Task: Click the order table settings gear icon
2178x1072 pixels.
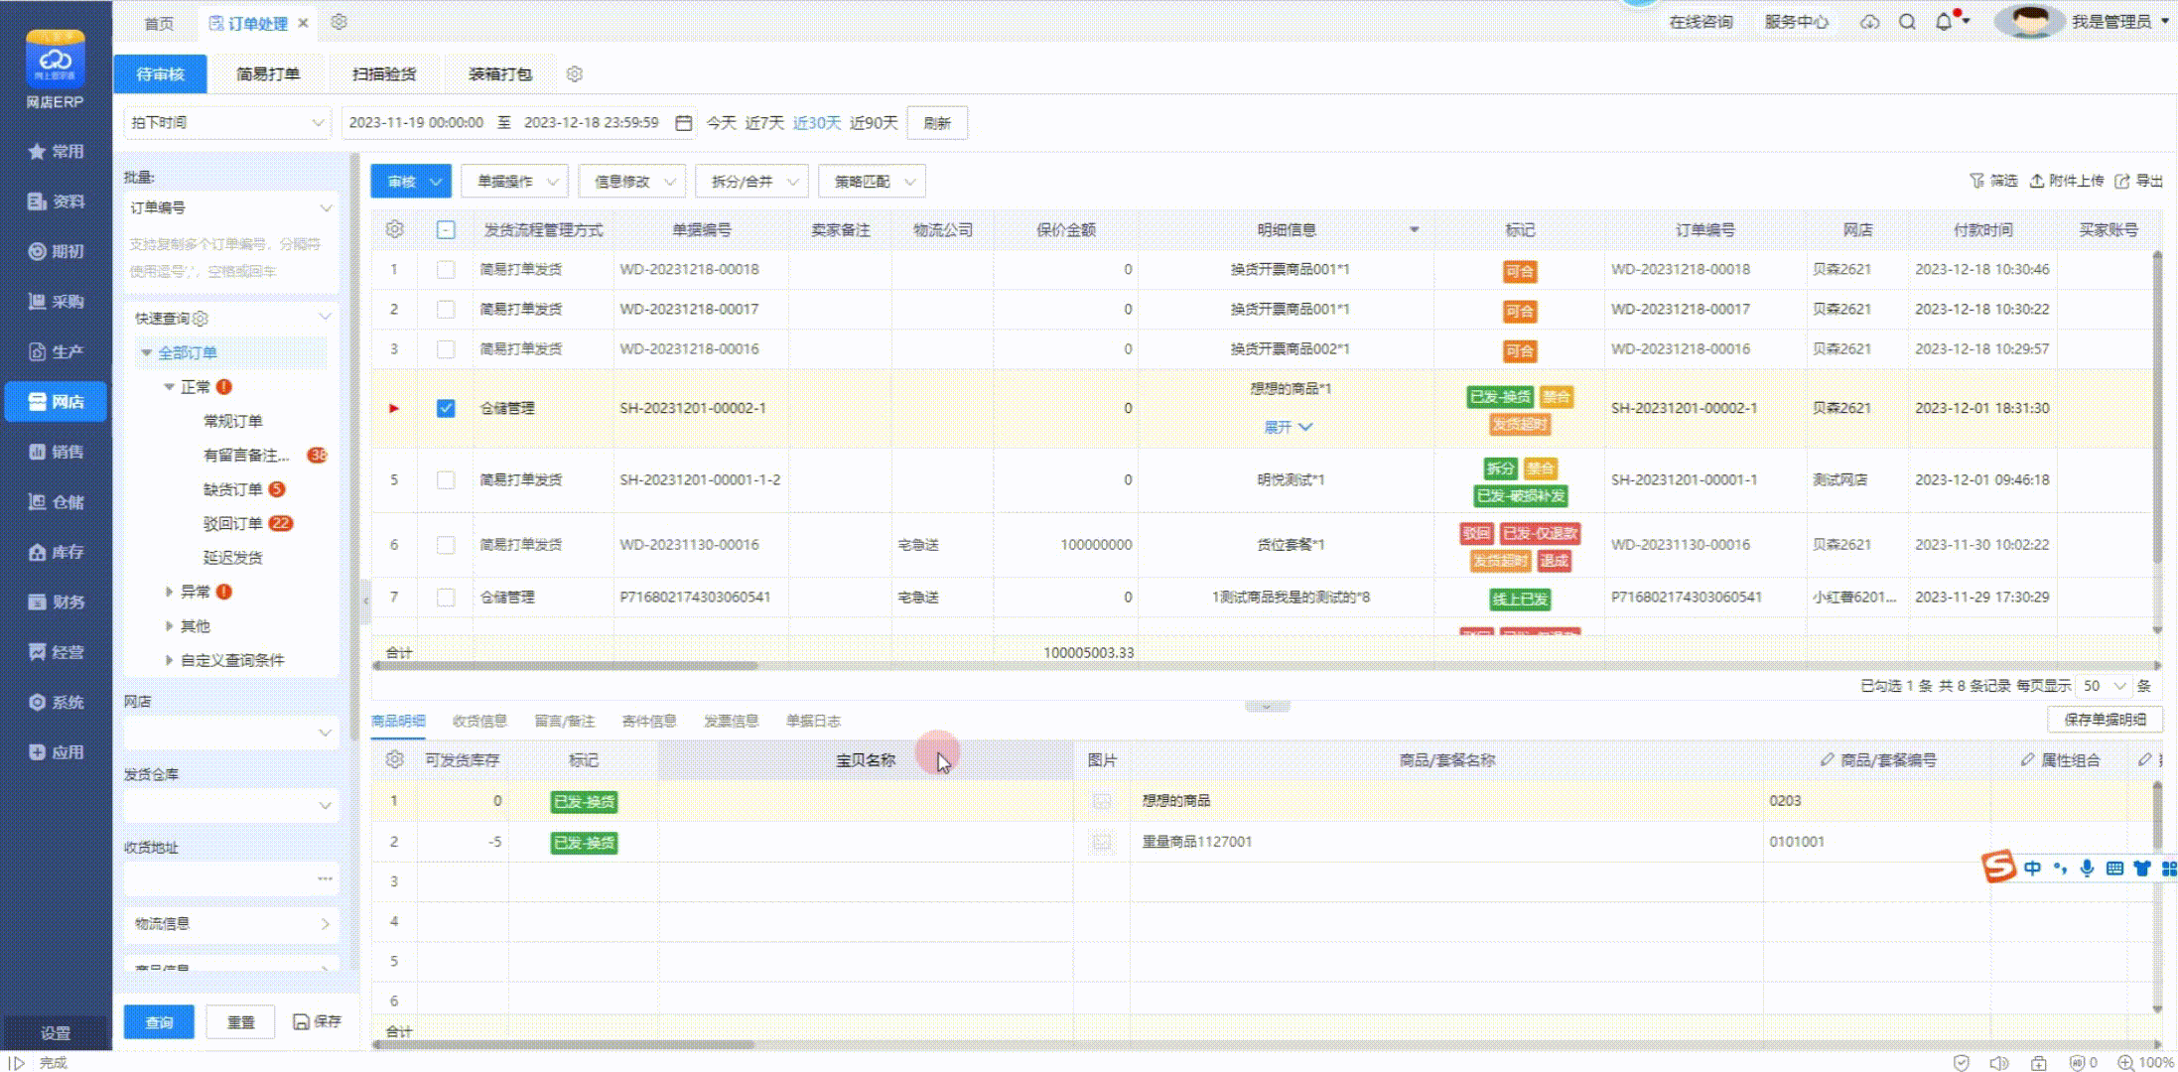Action: click(394, 229)
